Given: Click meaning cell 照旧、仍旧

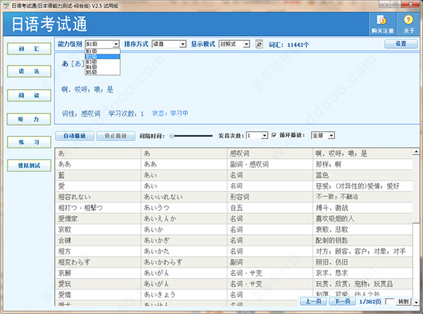Looking at the screenshot, I should [x=362, y=262].
